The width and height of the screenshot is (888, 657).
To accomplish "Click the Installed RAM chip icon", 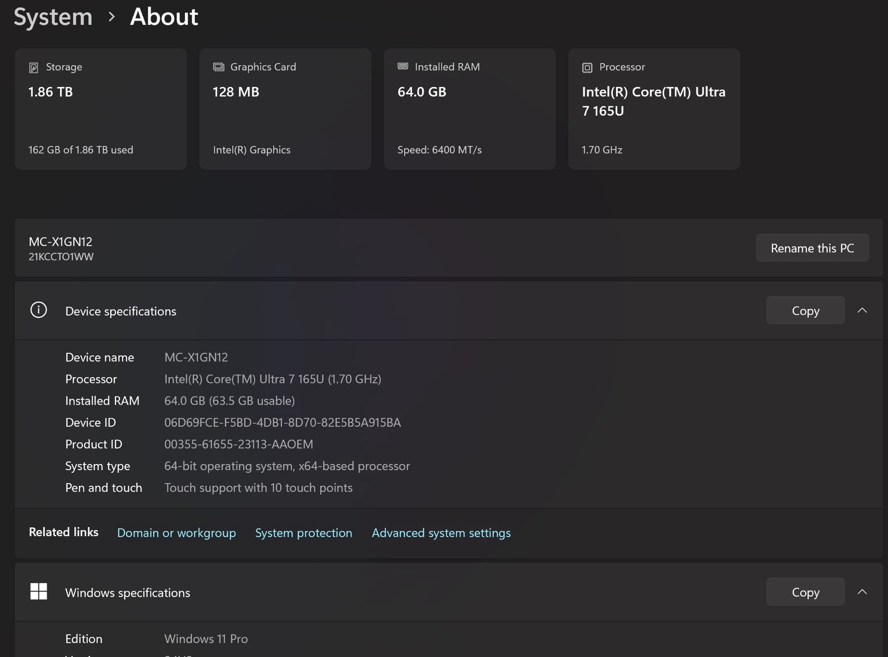I will click(x=403, y=67).
